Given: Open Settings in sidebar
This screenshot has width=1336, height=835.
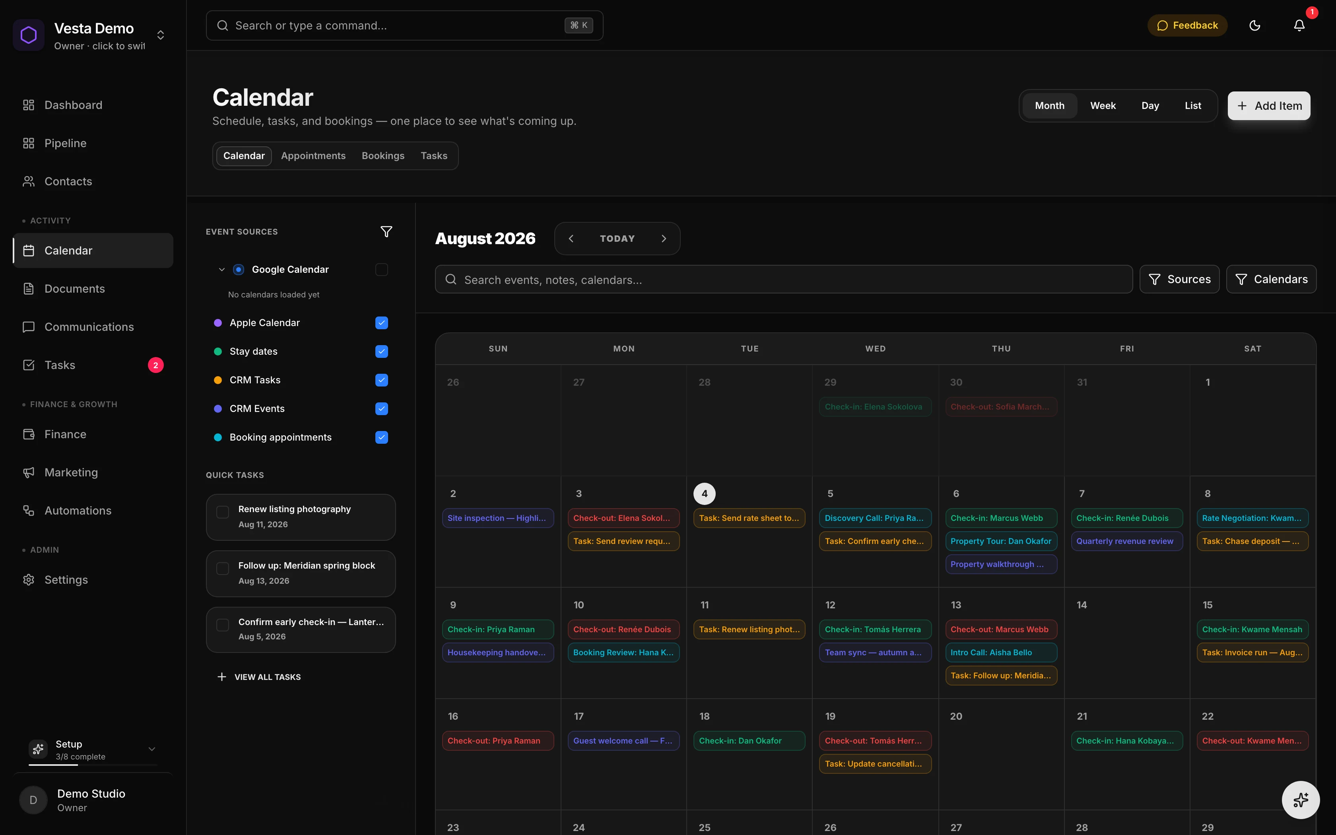Looking at the screenshot, I should click(x=93, y=580).
